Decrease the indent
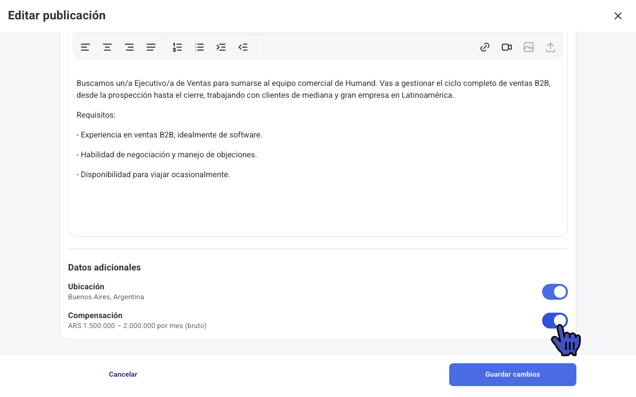This screenshot has width=636, height=397. pos(243,47)
